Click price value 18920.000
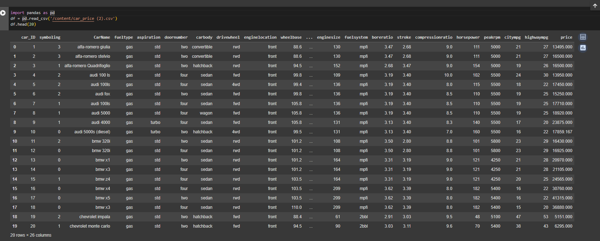The height and width of the screenshot is (241, 600). 562,113
